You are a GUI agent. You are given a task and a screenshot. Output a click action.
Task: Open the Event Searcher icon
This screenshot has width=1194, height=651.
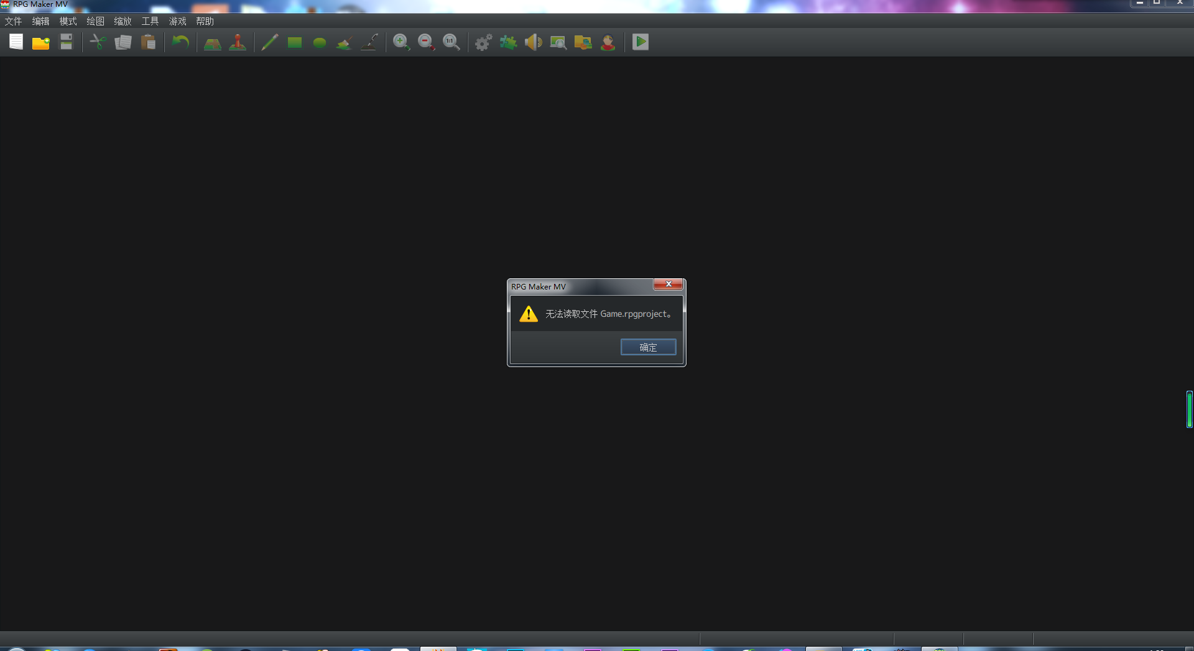[x=558, y=42]
